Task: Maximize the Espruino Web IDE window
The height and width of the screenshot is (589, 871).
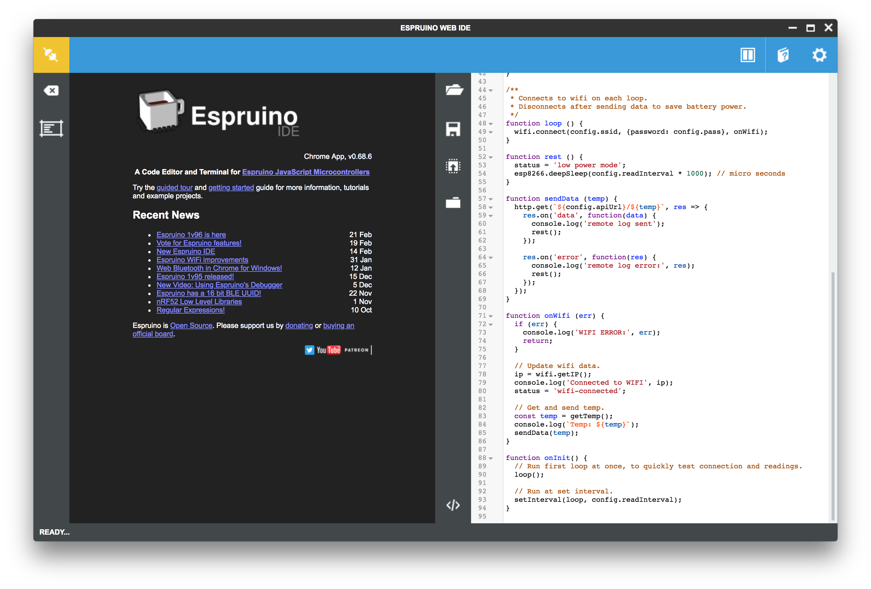Action: coord(810,28)
